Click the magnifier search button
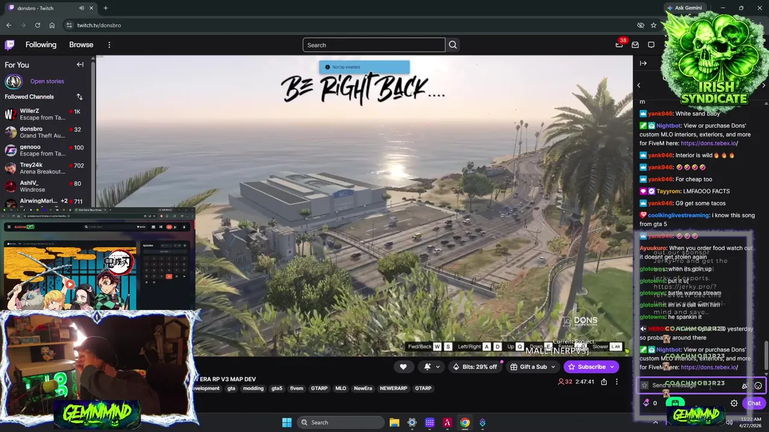The width and height of the screenshot is (769, 432). pyautogui.click(x=453, y=45)
